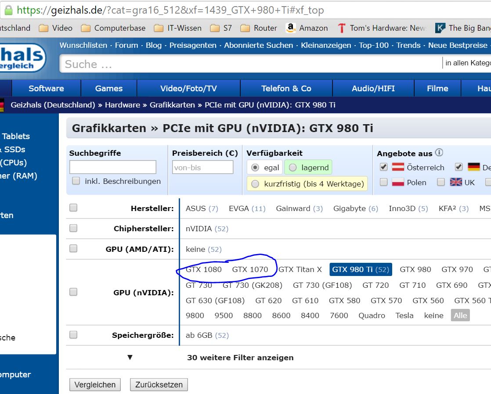The width and height of the screenshot is (491, 394).
Task: Open Tom's Hardware bookmark
Action: click(x=382, y=28)
